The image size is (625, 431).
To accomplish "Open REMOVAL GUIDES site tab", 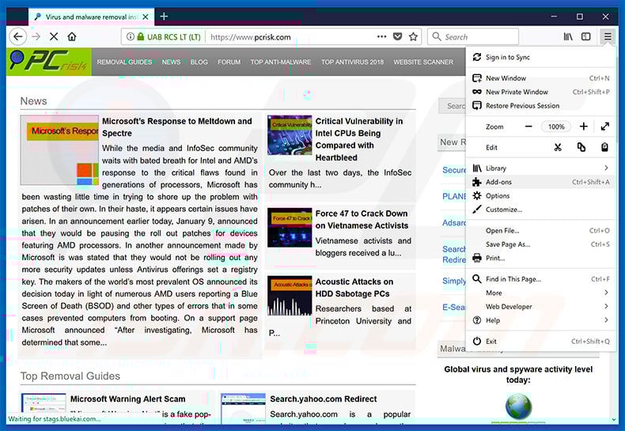I will coord(124,62).
